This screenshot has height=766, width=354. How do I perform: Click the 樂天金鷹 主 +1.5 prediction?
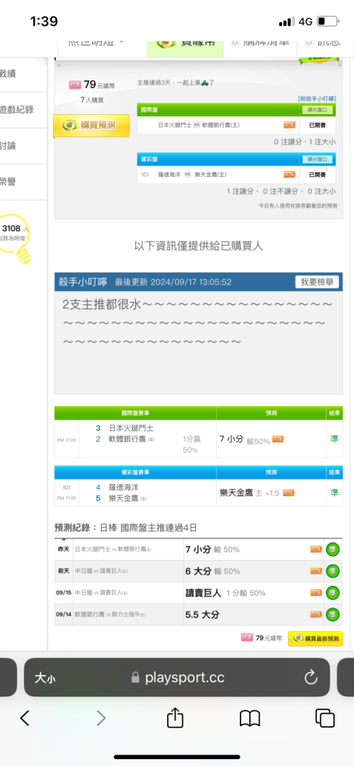(249, 493)
